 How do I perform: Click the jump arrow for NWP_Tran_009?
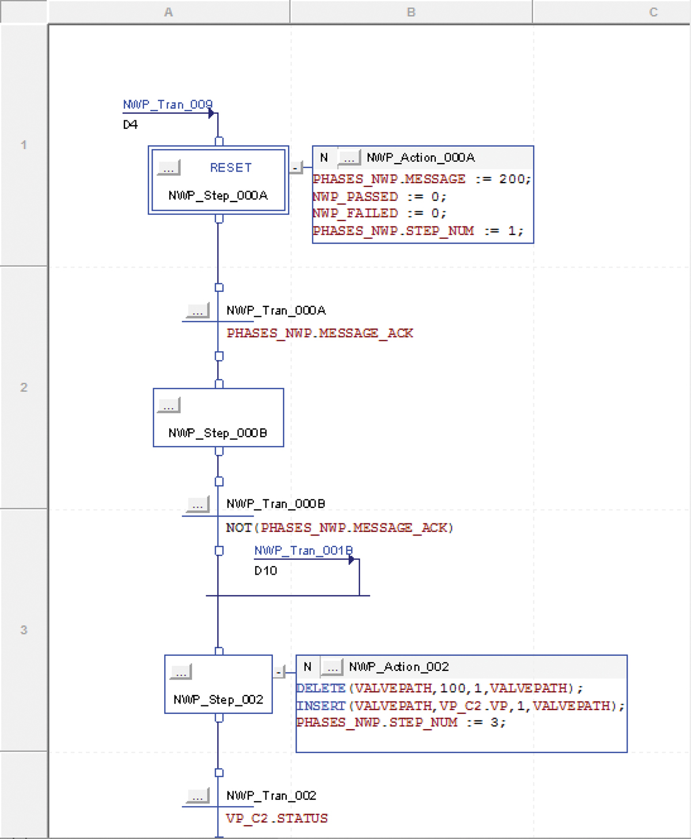pos(212,113)
